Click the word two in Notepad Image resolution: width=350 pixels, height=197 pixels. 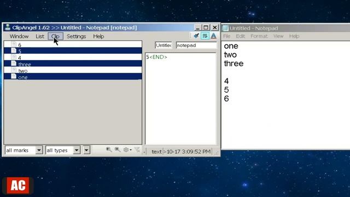point(230,55)
